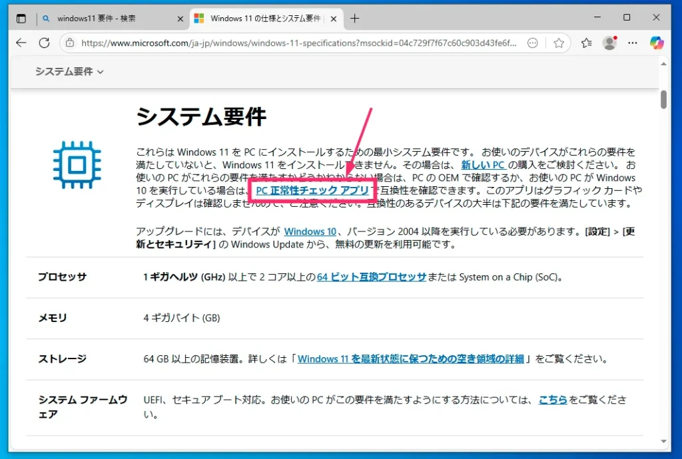Click the システム要件 main heading

click(201, 117)
